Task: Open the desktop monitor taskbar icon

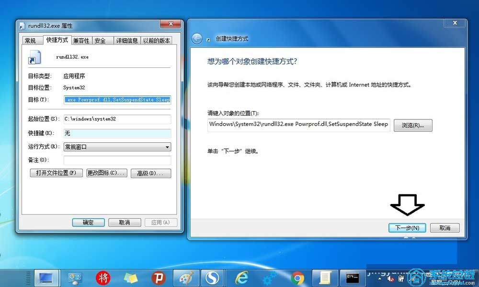Action: [47, 278]
